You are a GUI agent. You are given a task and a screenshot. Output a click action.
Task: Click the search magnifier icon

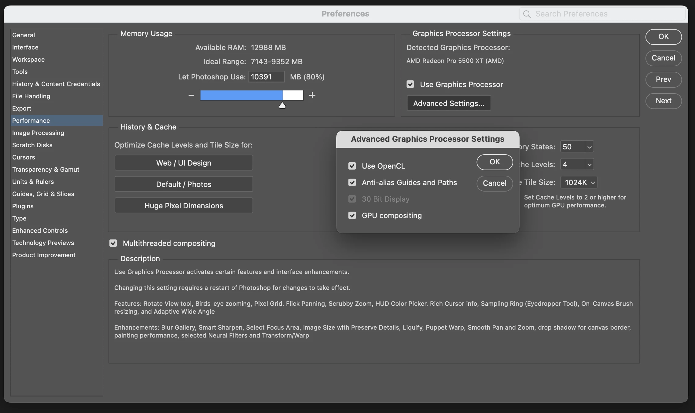click(x=527, y=14)
